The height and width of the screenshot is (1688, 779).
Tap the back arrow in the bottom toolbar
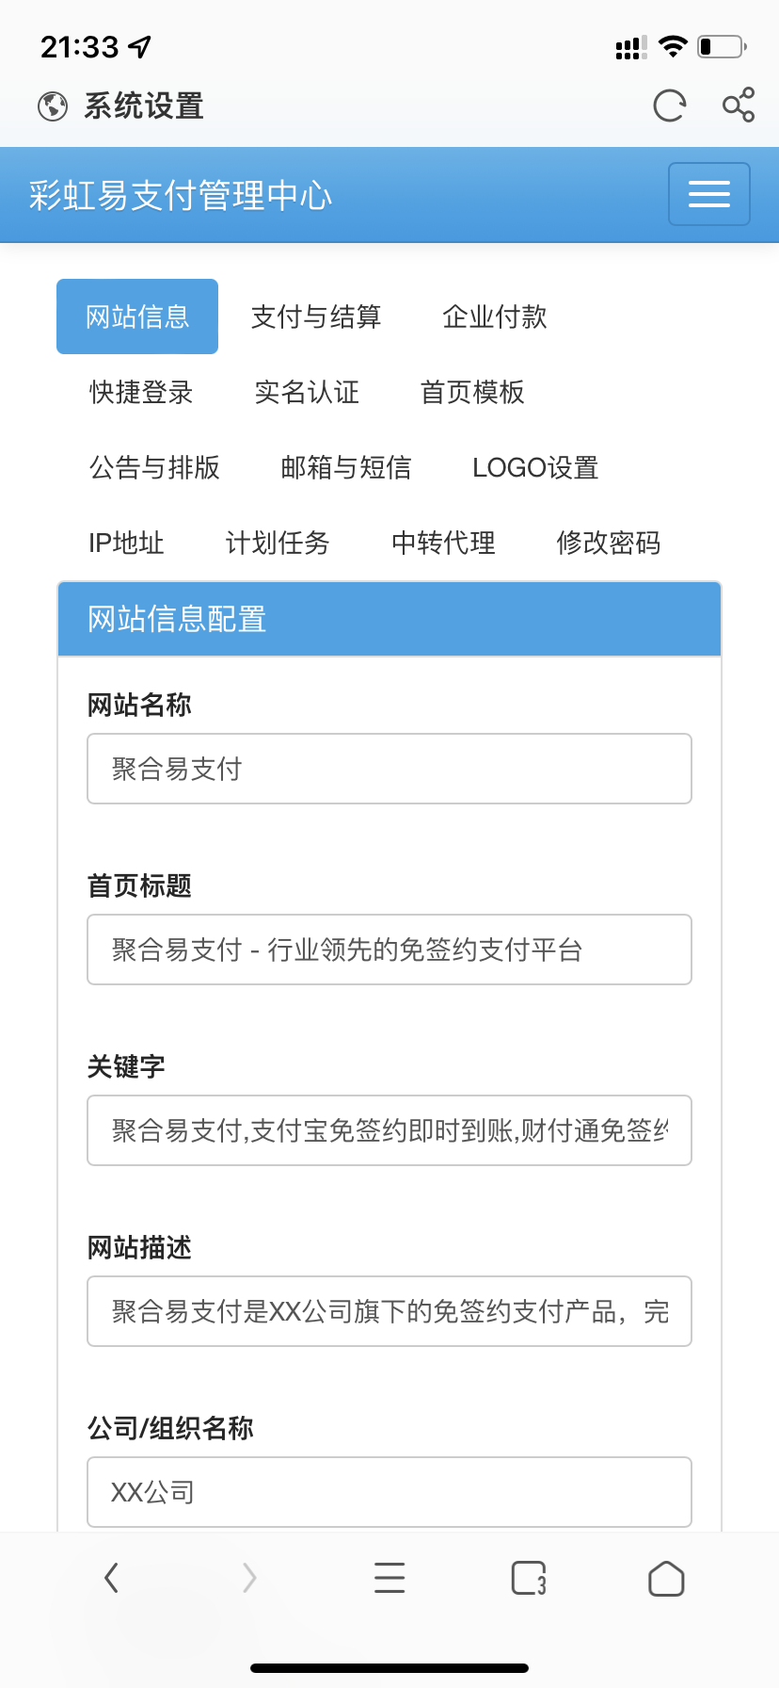111,1577
